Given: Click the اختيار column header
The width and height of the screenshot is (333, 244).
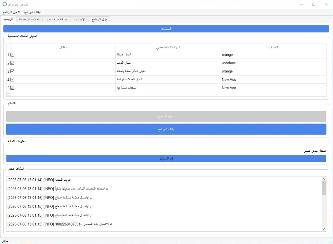Looking at the screenshot, I should [63, 47].
